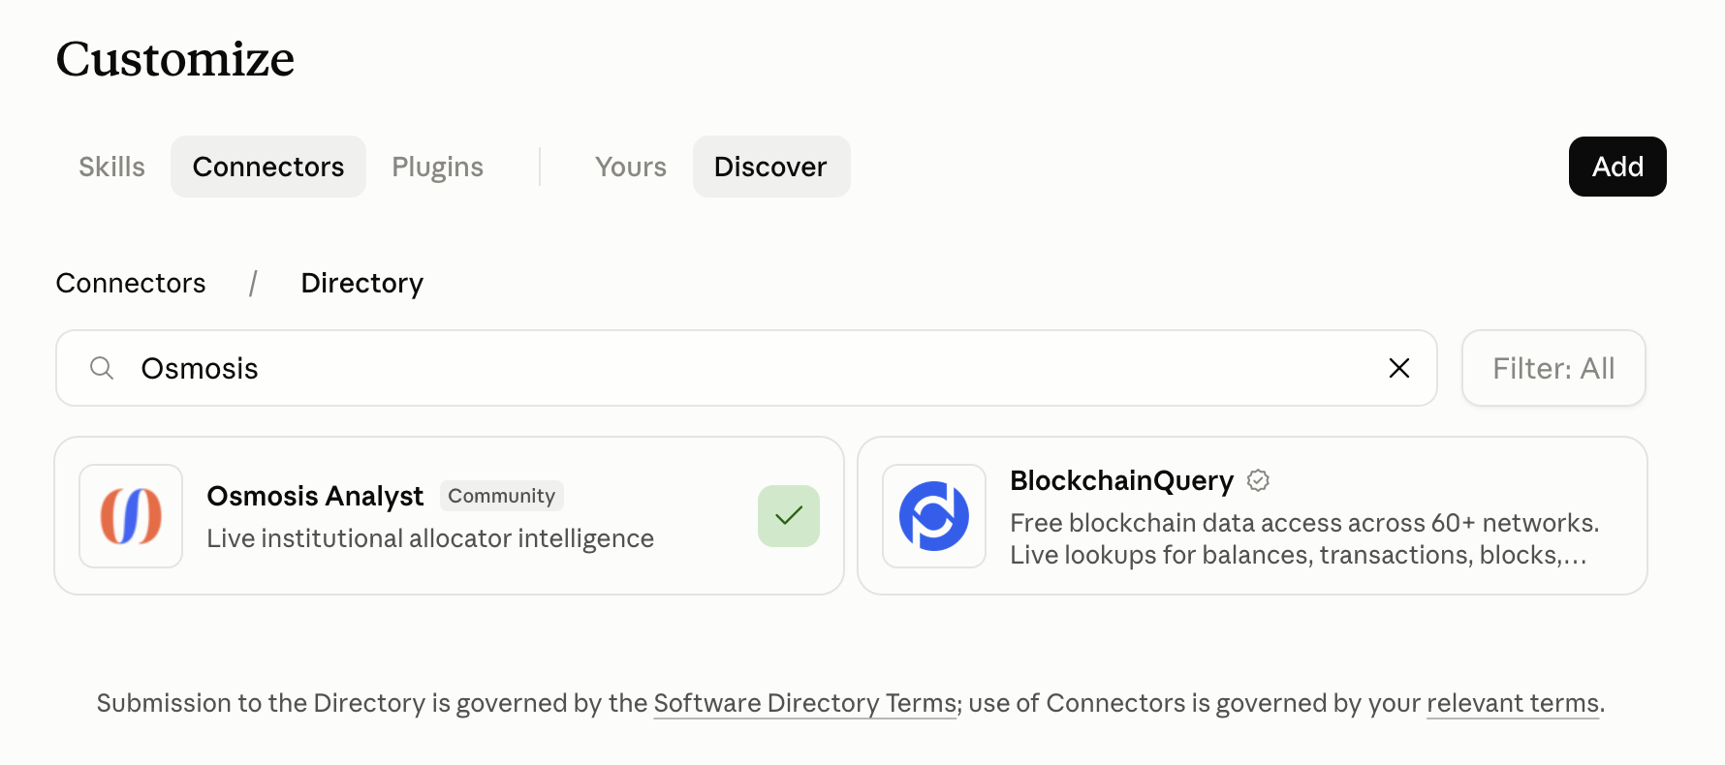Open the Filter: All dropdown

click(x=1553, y=368)
